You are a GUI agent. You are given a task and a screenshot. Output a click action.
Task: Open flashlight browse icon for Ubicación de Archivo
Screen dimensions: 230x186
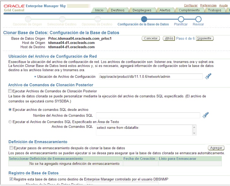208,76
